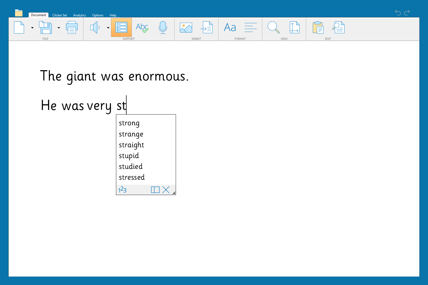
Task: Open the Analytics menu
Action: tap(80, 15)
